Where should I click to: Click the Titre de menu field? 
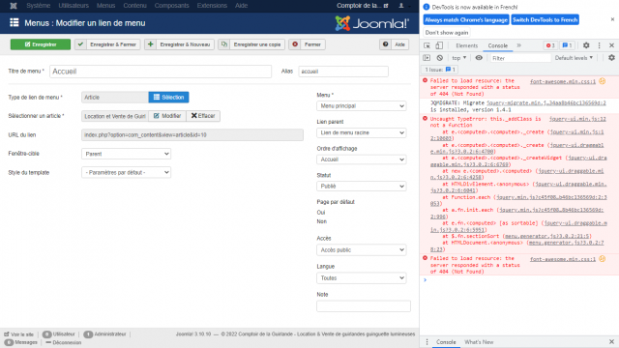click(161, 72)
